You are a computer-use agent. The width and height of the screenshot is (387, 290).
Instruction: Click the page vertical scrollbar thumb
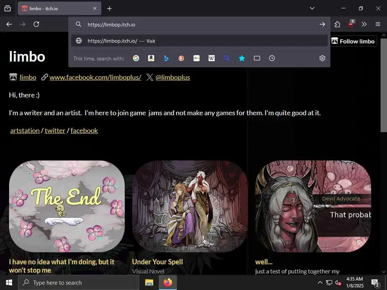click(384, 85)
